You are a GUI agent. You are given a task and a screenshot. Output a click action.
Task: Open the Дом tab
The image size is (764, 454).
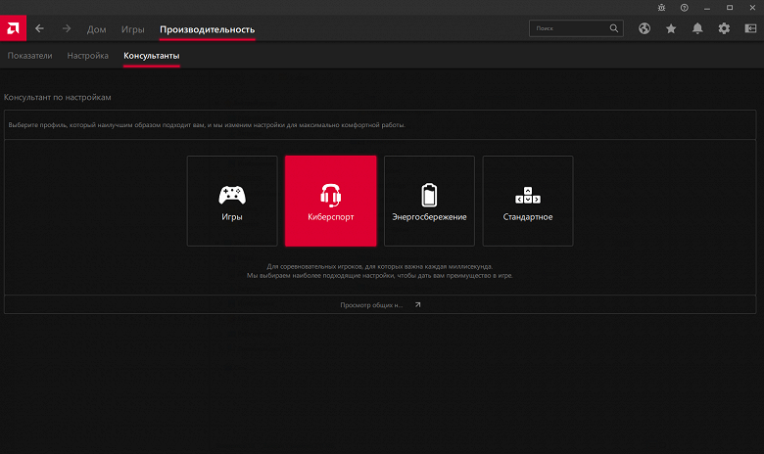pos(96,29)
